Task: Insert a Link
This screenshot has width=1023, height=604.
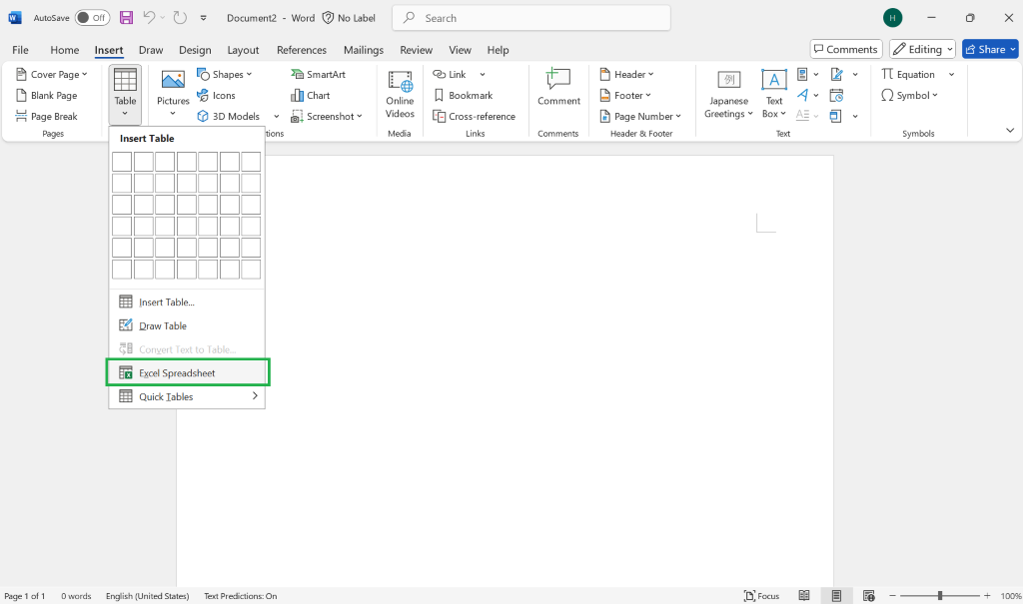Action: [x=450, y=74]
